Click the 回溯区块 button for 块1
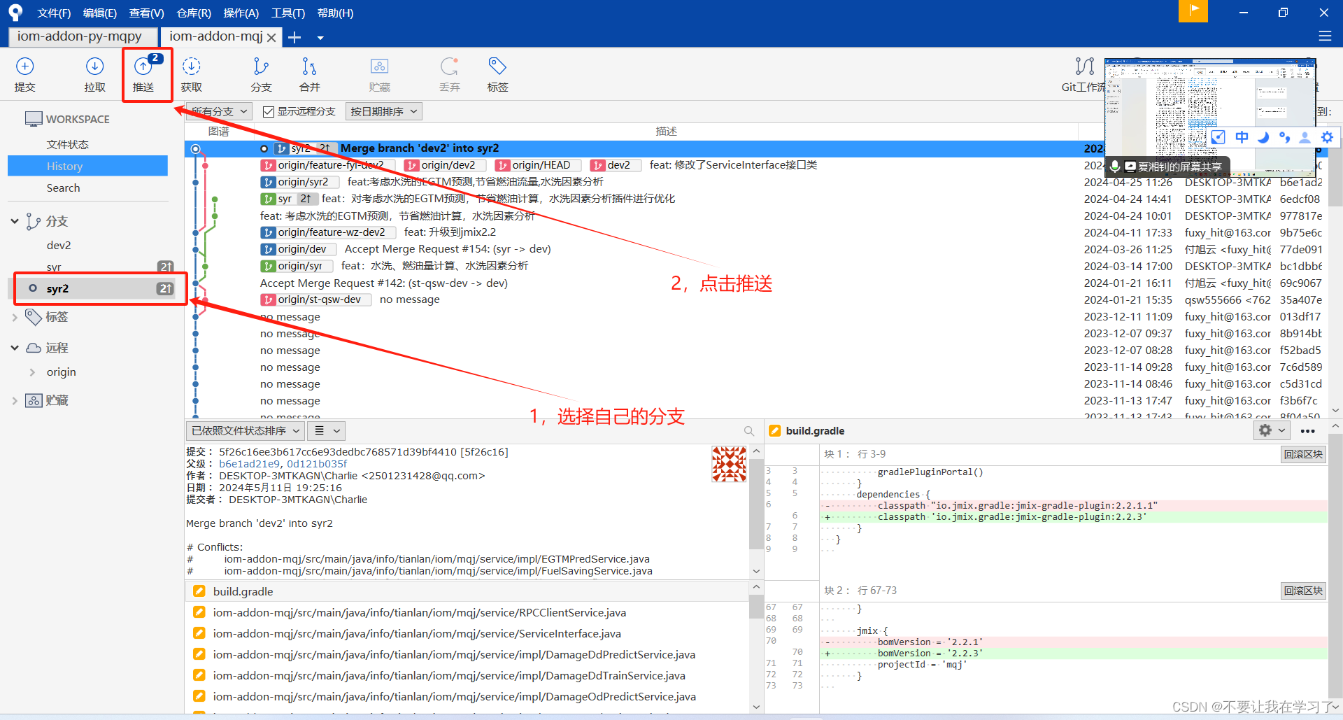The height and width of the screenshot is (720, 1343). click(x=1302, y=453)
